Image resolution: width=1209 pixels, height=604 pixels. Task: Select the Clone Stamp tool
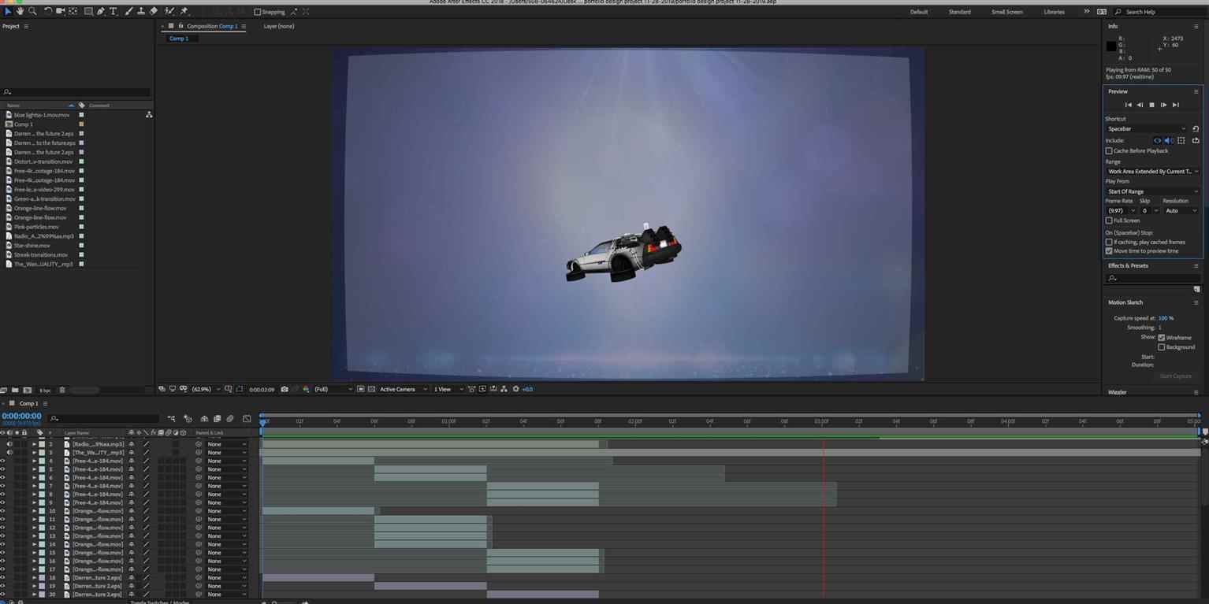coord(141,12)
